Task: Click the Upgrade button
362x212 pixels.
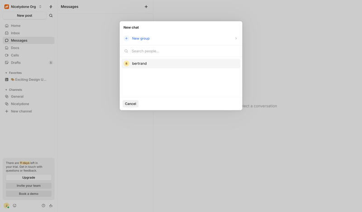Action: (x=29, y=178)
